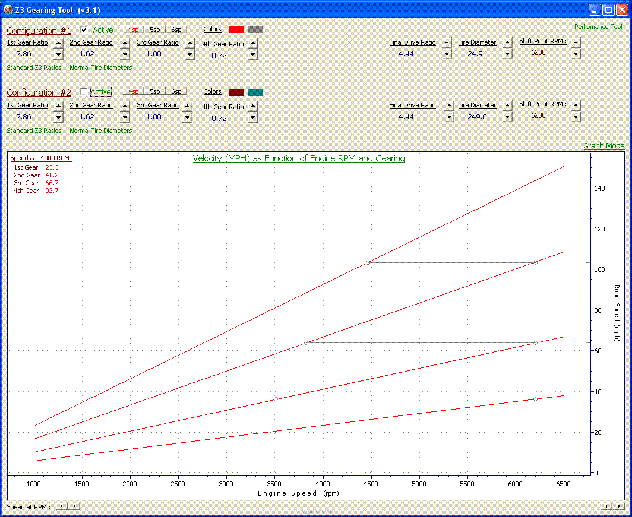Screen dimensions: 632x517
Task: Select 5sp for Configuration #1
Action: pos(154,29)
